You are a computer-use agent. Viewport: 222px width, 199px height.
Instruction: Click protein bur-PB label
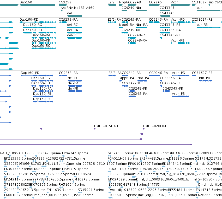pos(204,78)
